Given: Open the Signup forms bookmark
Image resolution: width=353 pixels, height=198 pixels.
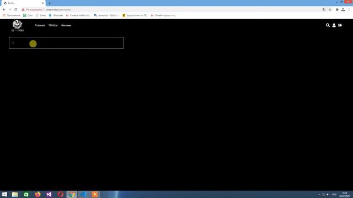Looking at the screenshot, I should [135, 15].
